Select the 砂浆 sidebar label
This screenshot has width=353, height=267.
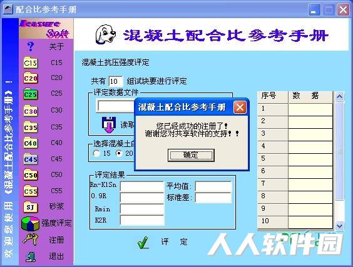click(x=56, y=206)
